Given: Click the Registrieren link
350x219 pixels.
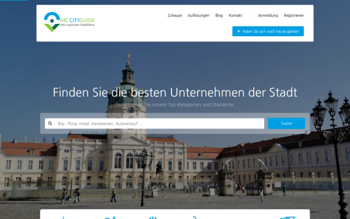Looking at the screenshot, I should [294, 15].
